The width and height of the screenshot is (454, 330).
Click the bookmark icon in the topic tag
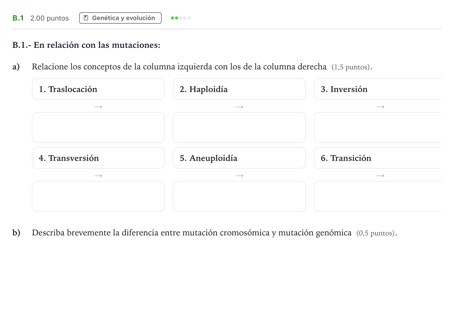[86, 18]
